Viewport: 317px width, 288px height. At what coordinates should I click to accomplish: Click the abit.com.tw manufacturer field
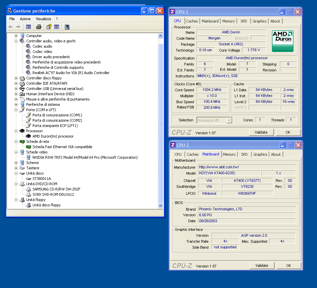pos(247,167)
